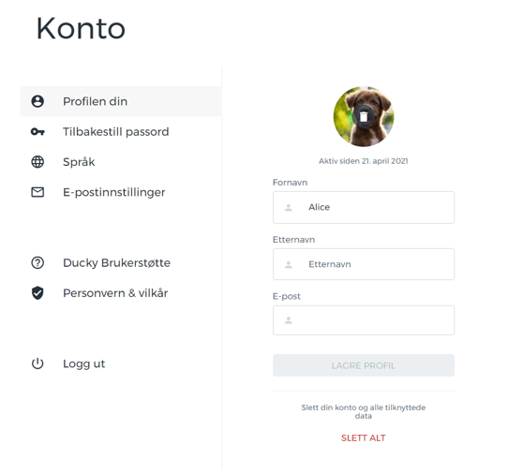
Task: Click the shield icon for Personvern & vilkår
Action: [37, 293]
